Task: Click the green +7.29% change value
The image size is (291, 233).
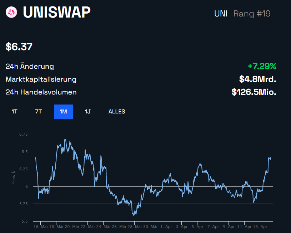Action: pyautogui.click(x=262, y=66)
